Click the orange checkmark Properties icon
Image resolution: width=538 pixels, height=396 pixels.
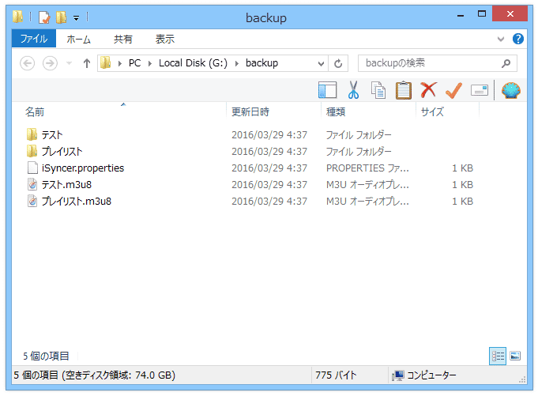[453, 90]
